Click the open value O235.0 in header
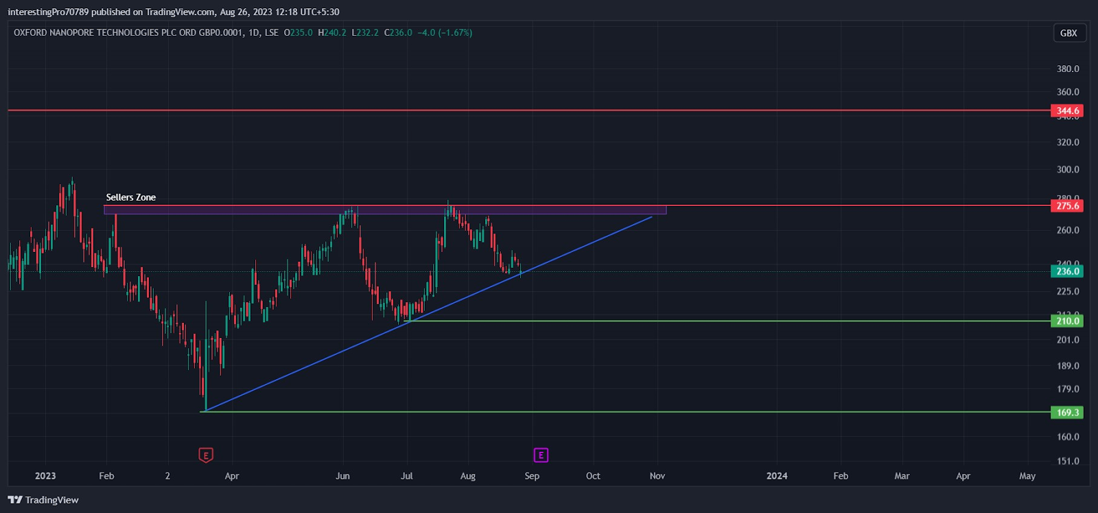Image resolution: width=1098 pixels, height=513 pixels. [x=299, y=32]
